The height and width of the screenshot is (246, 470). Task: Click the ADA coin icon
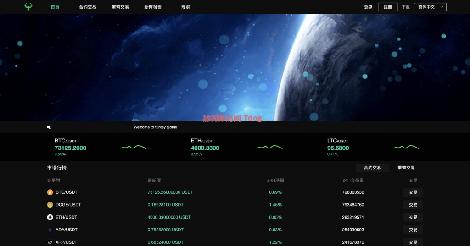point(50,230)
